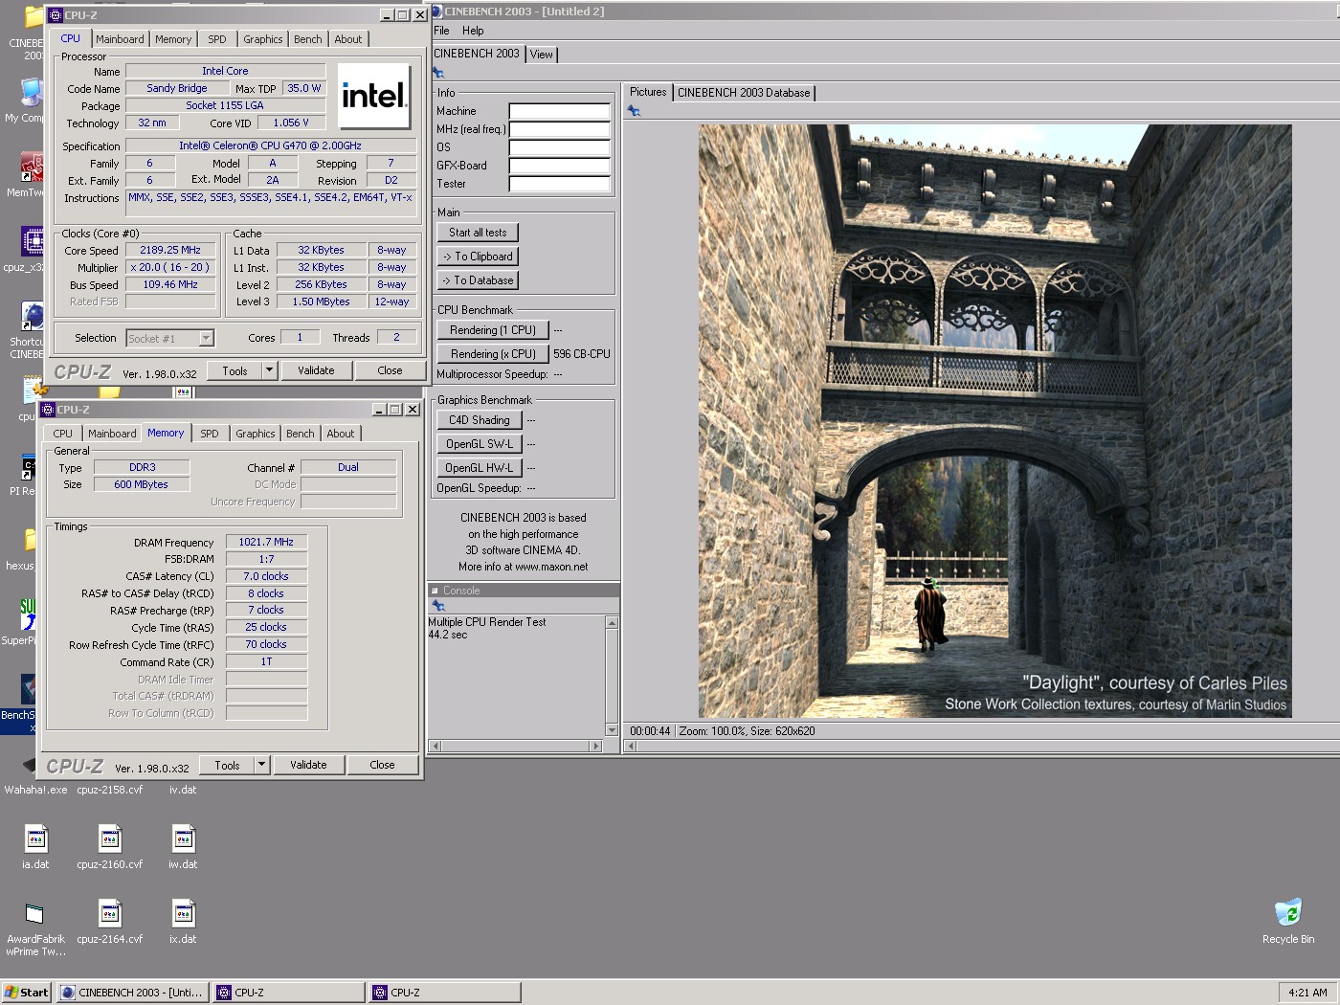Open About tab in lower CPU-Z window
Screen dimensions: 1340x1005
pyautogui.click(x=340, y=434)
